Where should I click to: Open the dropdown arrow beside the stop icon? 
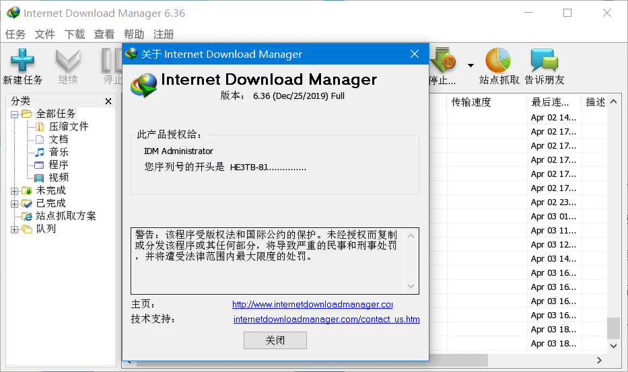[x=470, y=65]
